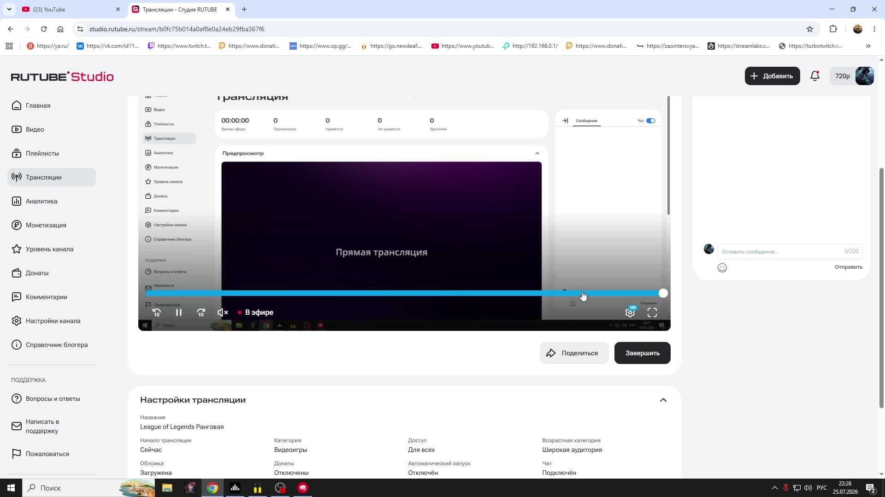The height and width of the screenshot is (497, 885).
Task: Click the page vertical scrollbar
Action: [x=881, y=288]
